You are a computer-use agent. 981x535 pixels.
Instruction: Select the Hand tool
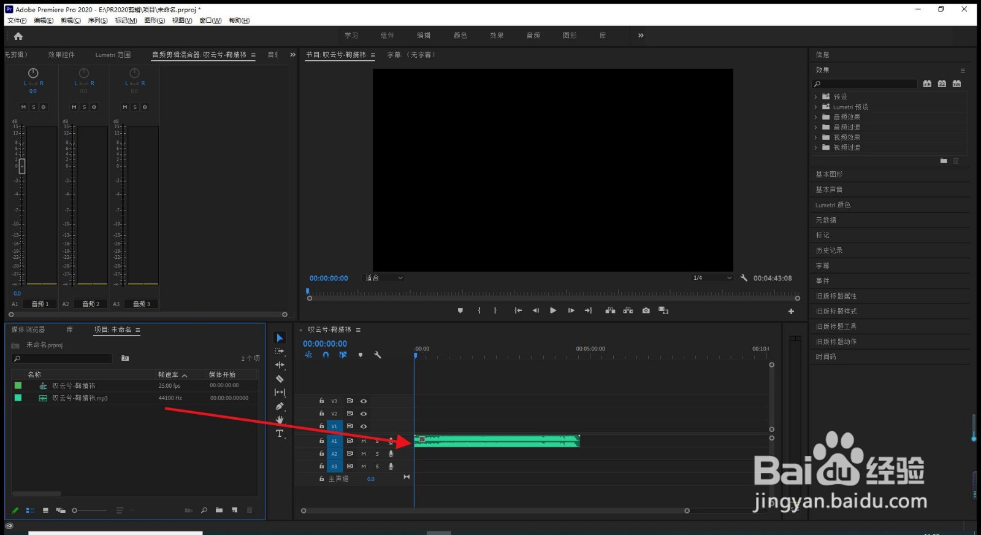(x=280, y=420)
